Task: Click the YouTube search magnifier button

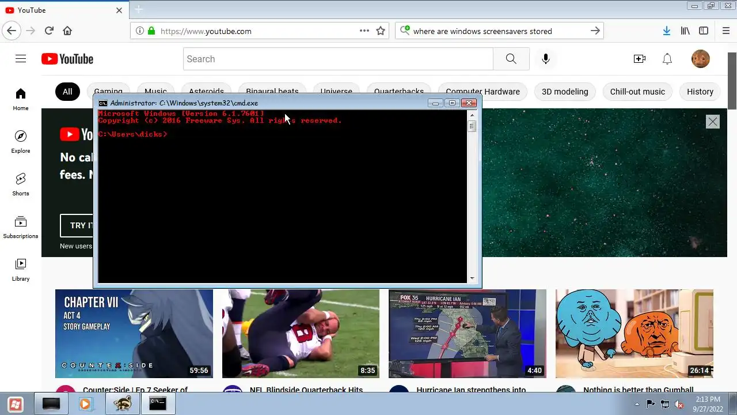Action: [511, 59]
